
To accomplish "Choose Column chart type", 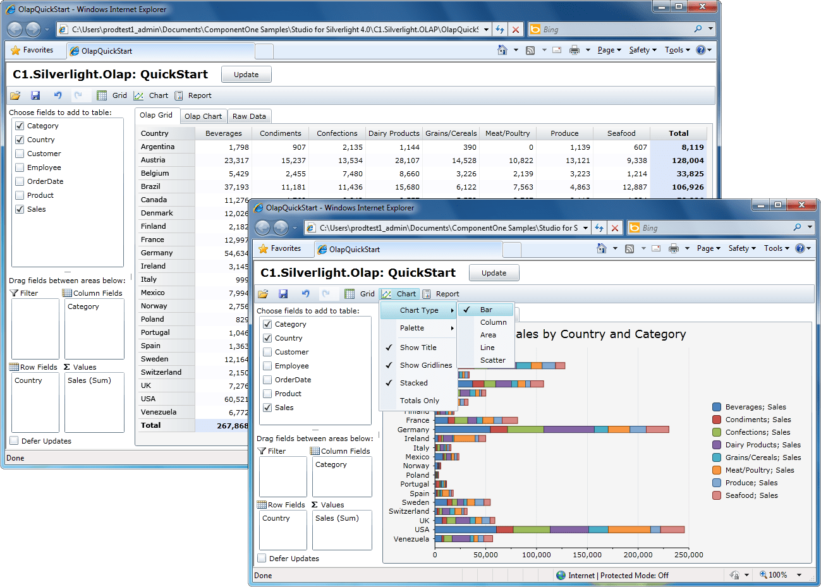I will click(493, 322).
